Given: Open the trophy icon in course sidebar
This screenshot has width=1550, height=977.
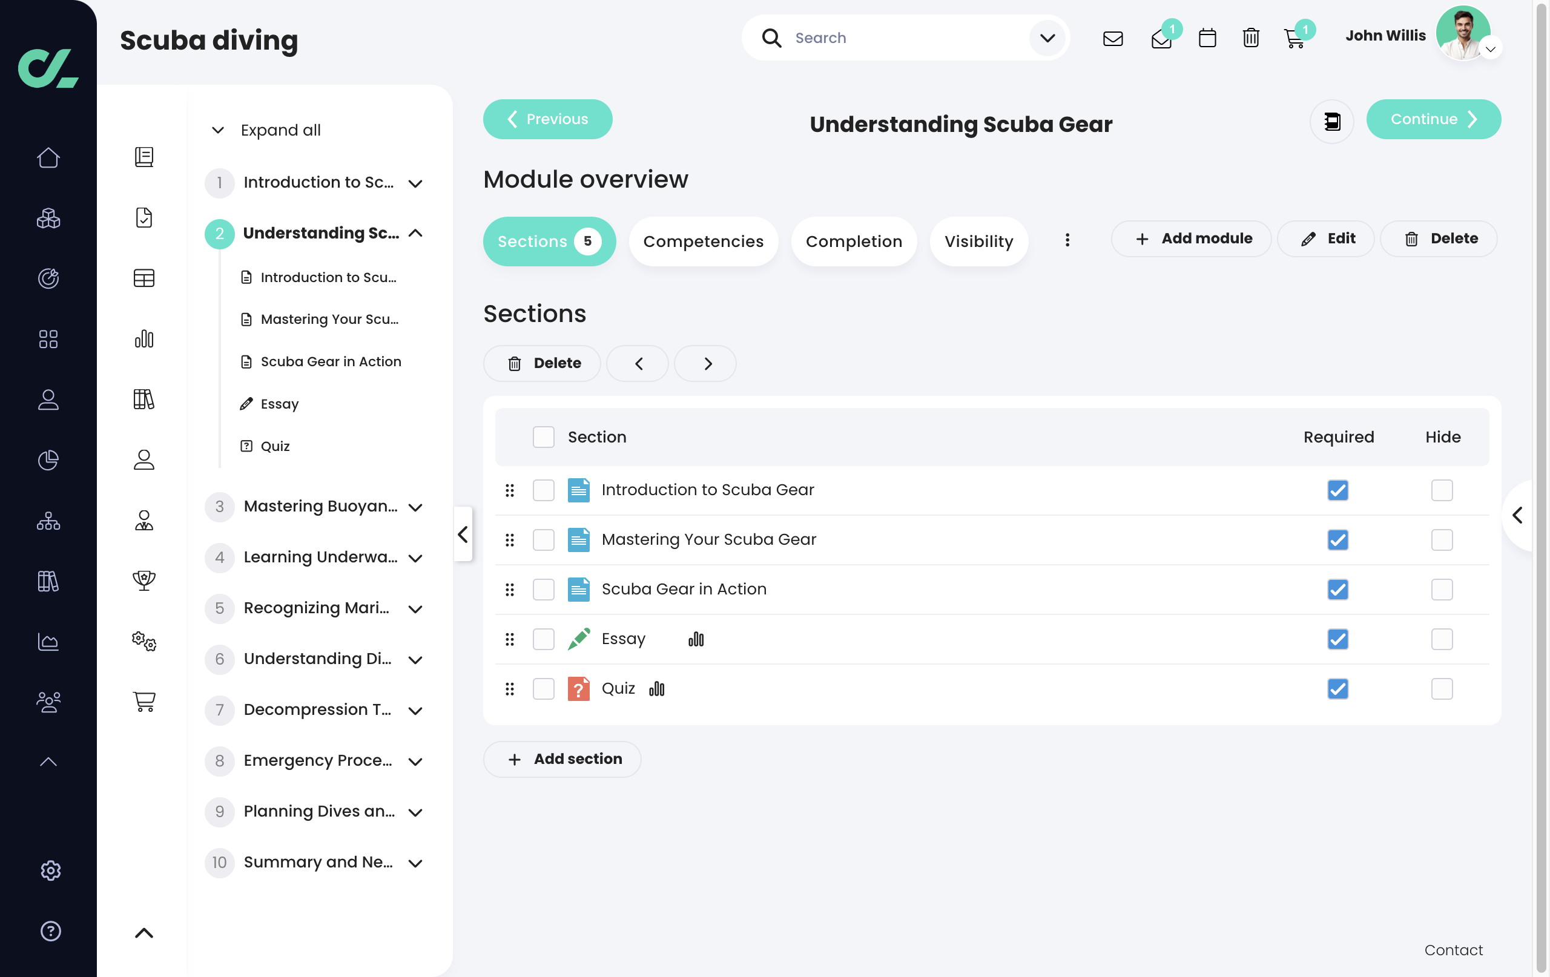Looking at the screenshot, I should (143, 580).
